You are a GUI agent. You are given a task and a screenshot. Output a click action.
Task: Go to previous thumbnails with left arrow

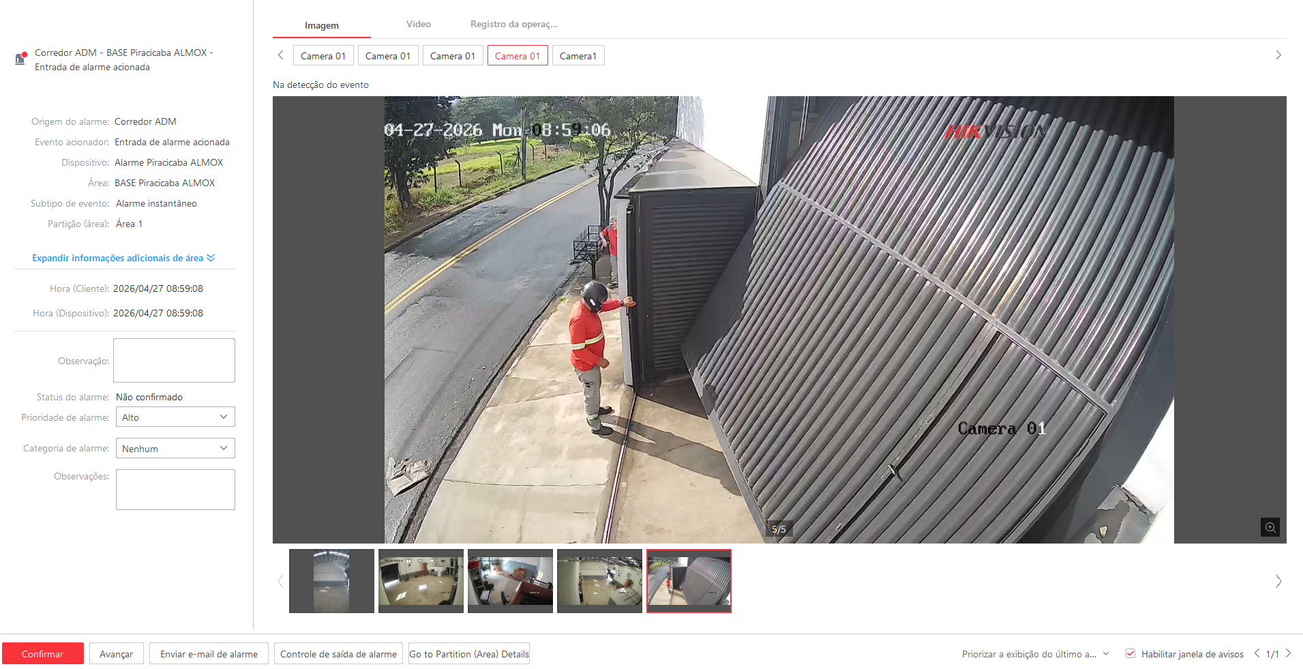(280, 581)
